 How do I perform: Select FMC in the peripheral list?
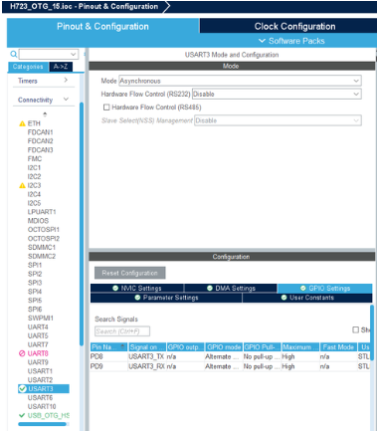(35, 159)
